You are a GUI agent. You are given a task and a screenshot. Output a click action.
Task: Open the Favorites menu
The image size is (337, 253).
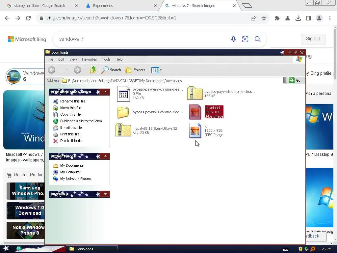pyautogui.click(x=90, y=59)
